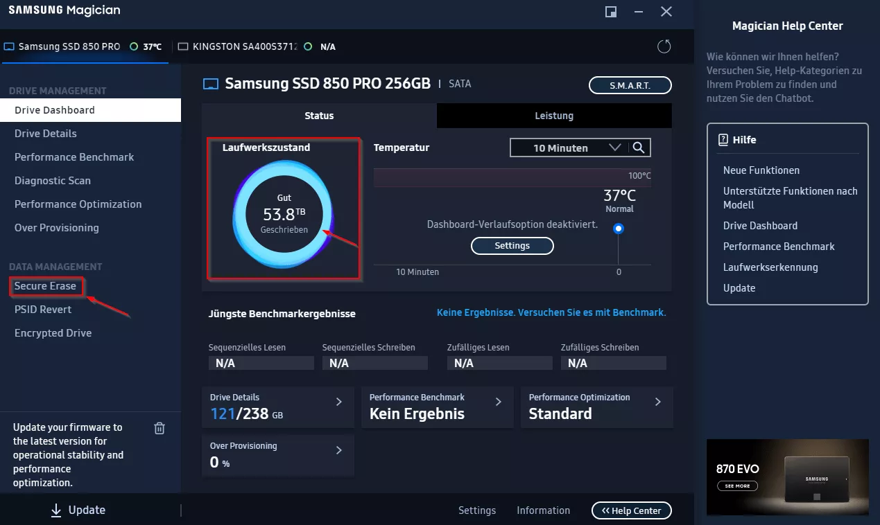Click the 37°C Normal temperature reading

(619, 201)
